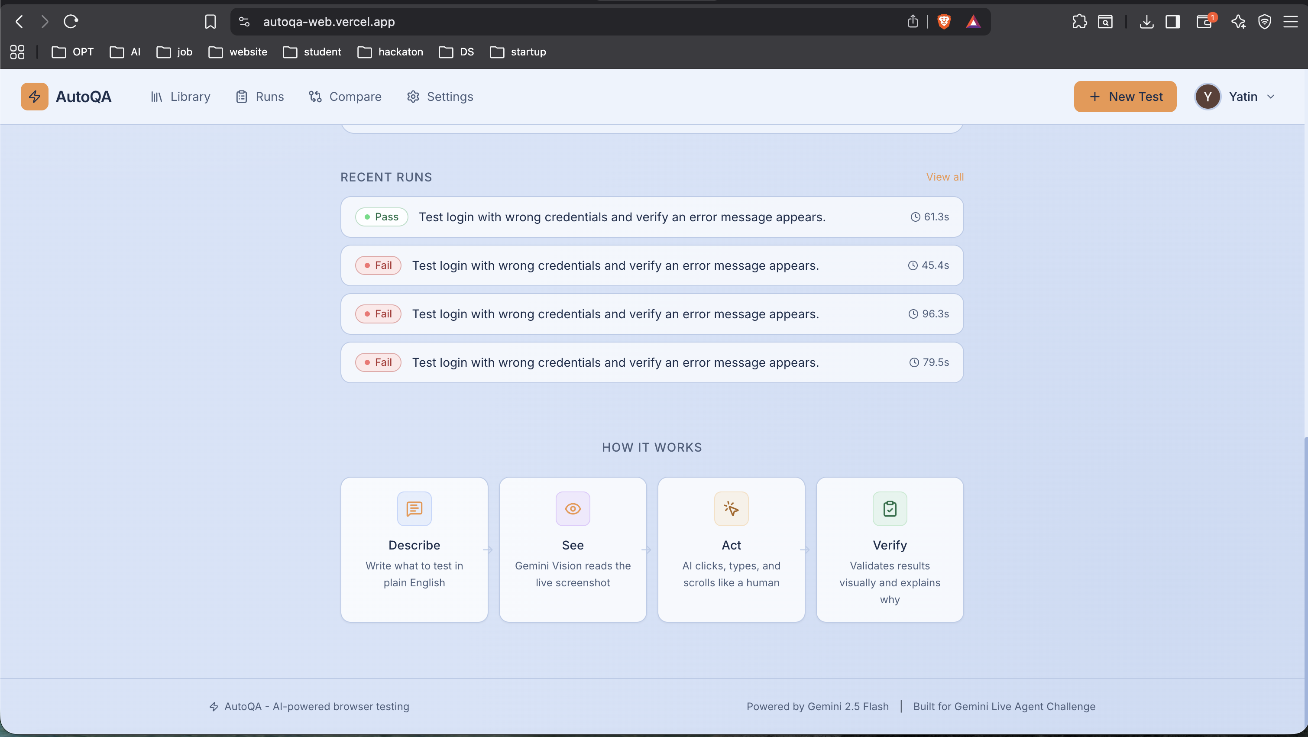The image size is (1308, 737).
Task: Open the browser downloads icon
Action: (1146, 22)
